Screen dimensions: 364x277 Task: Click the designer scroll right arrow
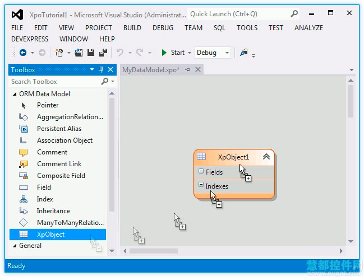tap(341, 251)
